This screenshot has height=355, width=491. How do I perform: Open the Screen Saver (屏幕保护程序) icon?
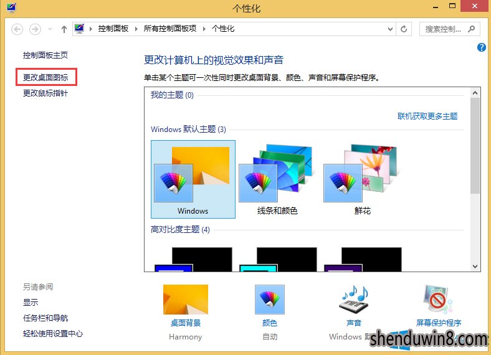click(438, 300)
